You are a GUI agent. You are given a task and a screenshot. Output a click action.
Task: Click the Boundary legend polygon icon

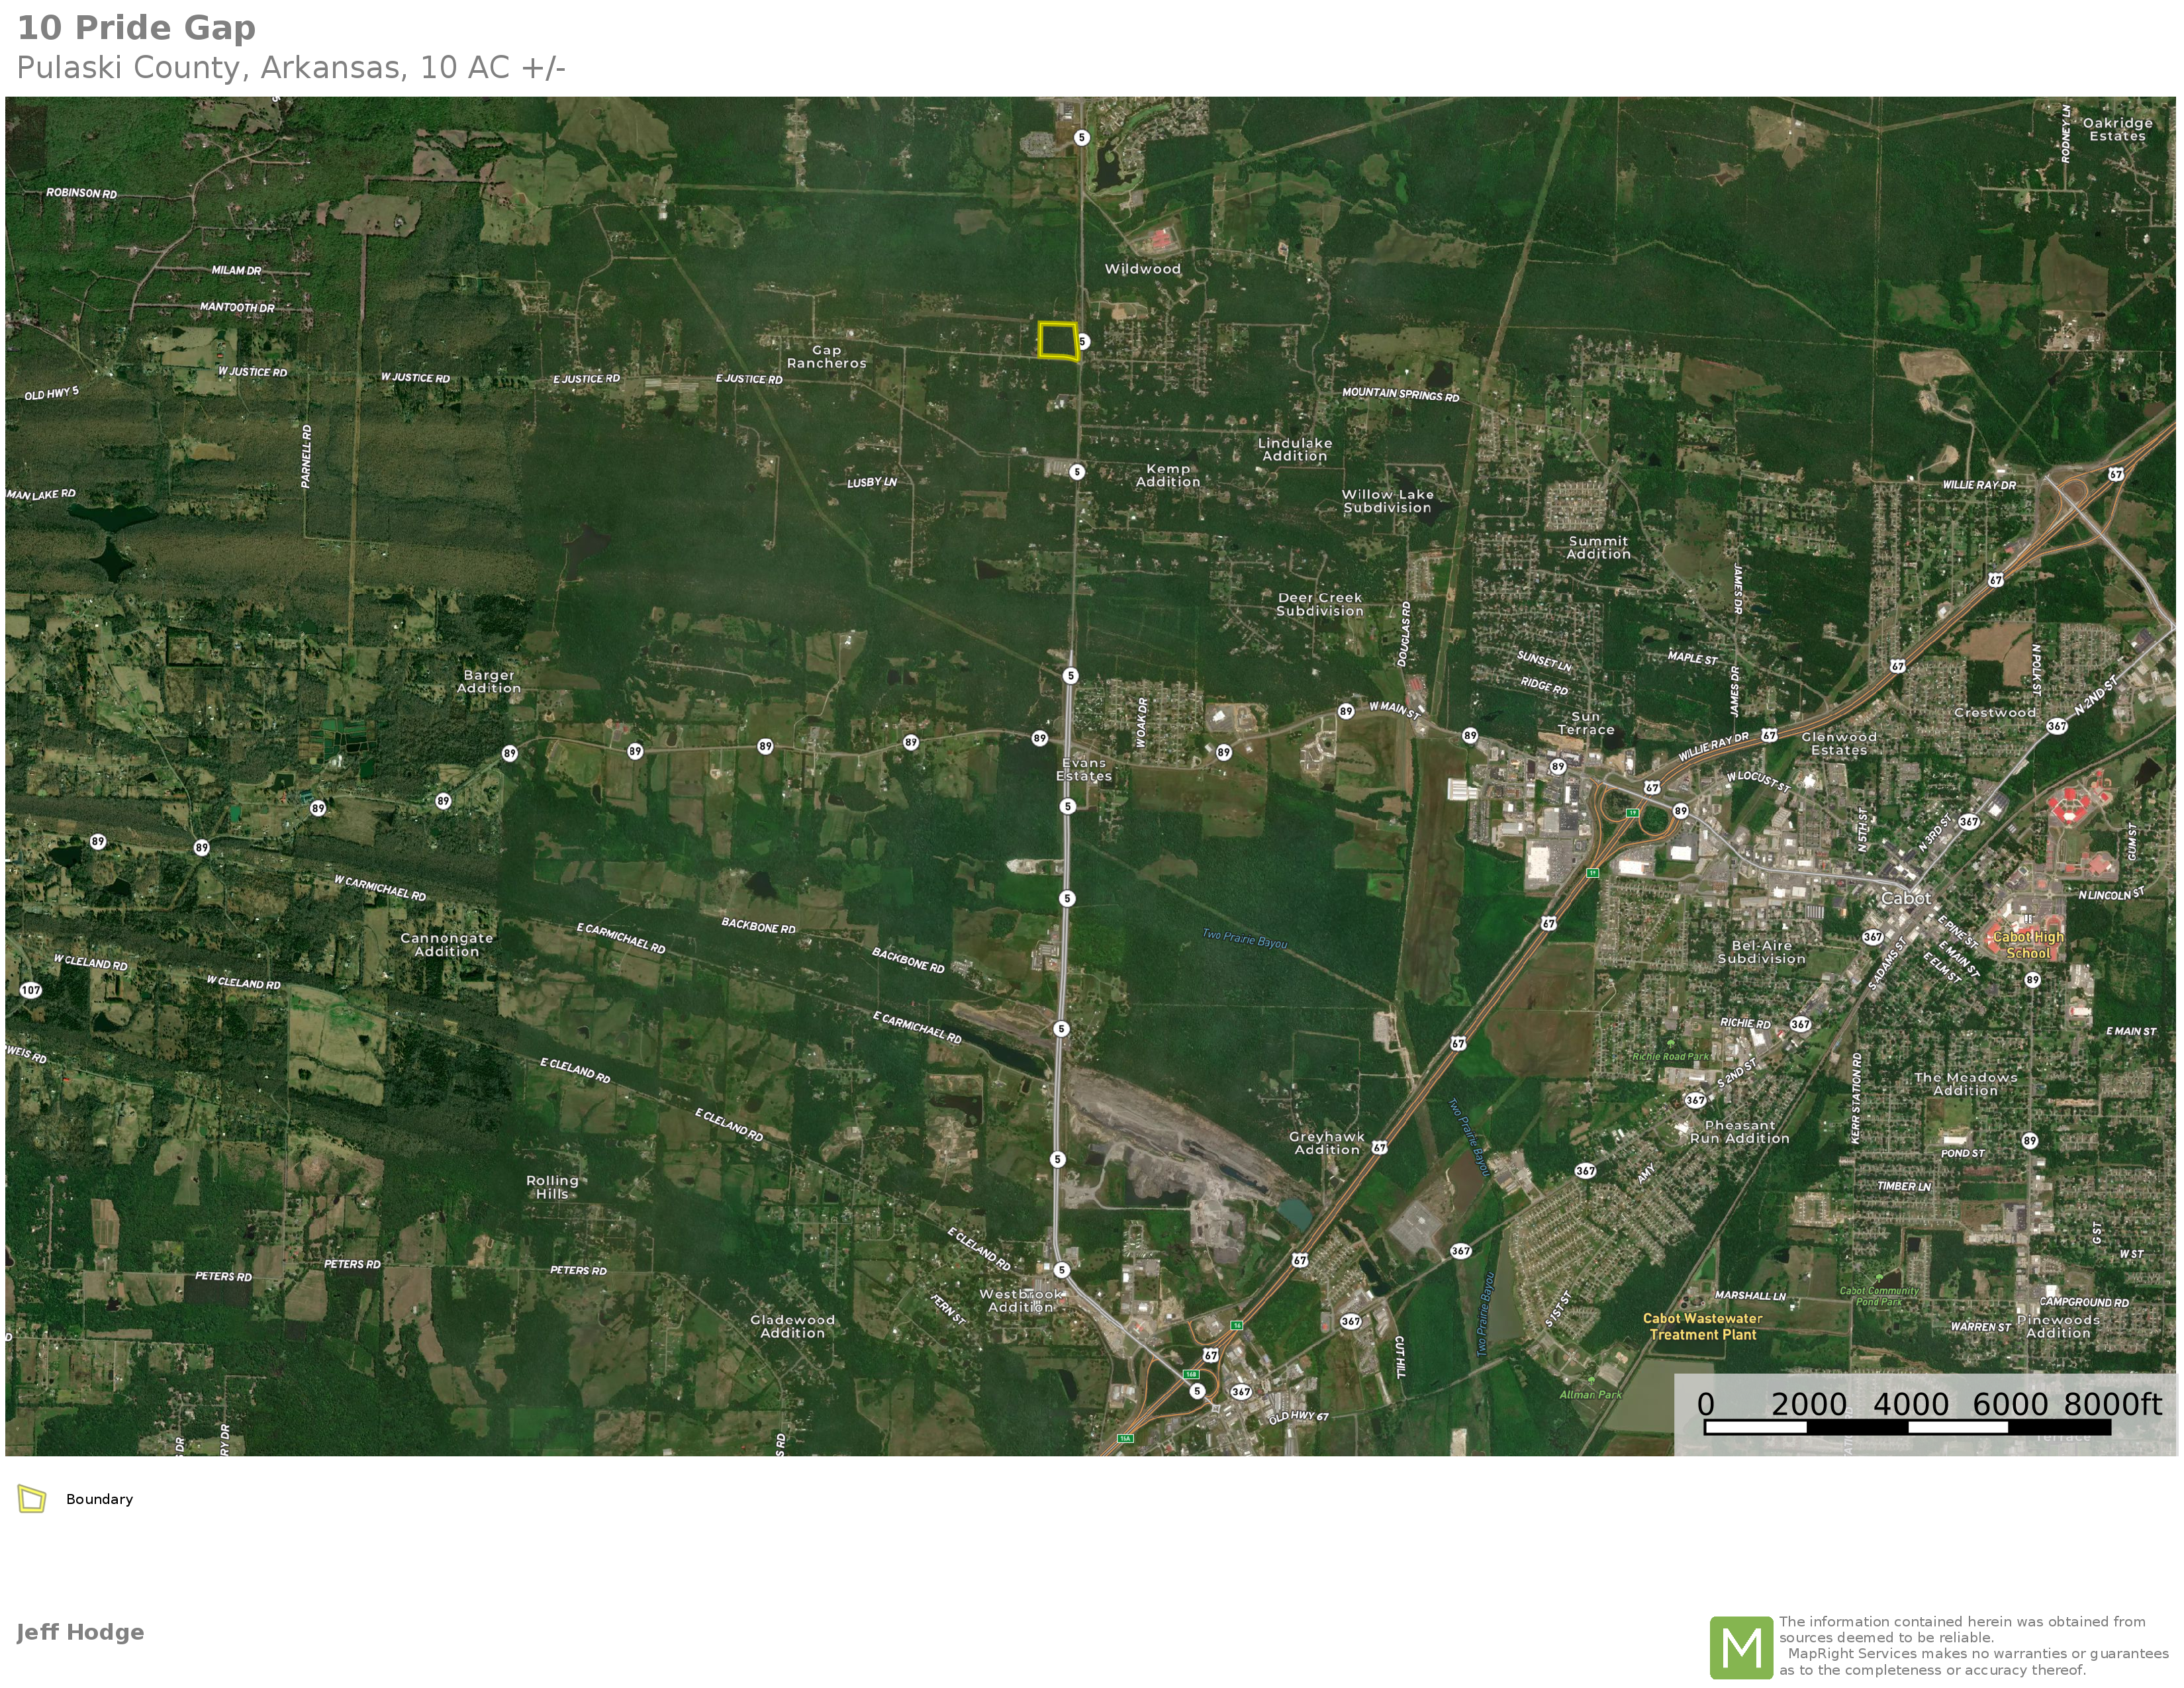point(32,1499)
